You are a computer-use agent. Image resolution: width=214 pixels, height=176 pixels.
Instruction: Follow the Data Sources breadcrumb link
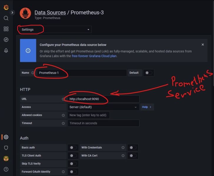[50, 13]
